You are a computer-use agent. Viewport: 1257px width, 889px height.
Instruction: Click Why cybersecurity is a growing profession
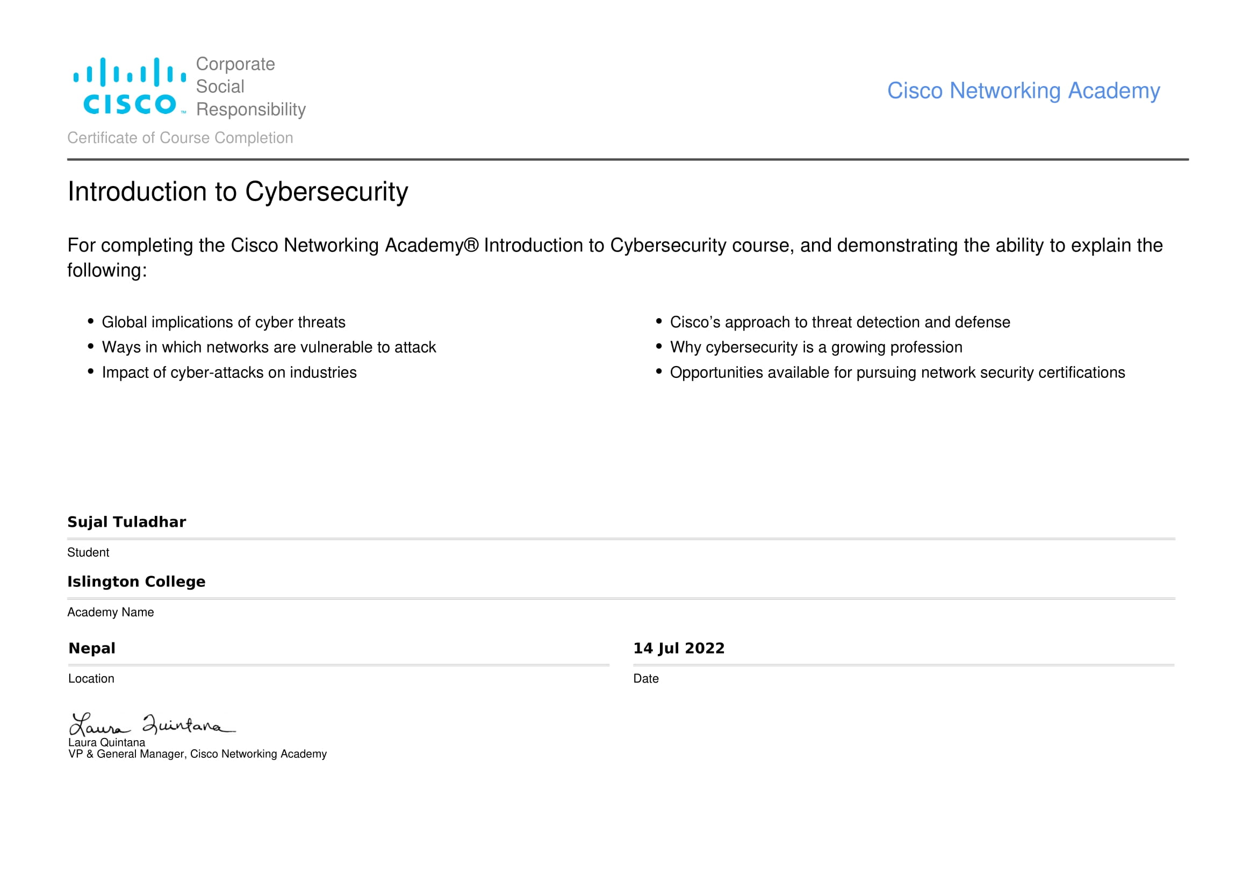click(x=816, y=348)
